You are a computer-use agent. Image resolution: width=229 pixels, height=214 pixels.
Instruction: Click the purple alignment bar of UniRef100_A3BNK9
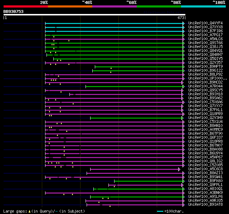click(x=114, y=193)
